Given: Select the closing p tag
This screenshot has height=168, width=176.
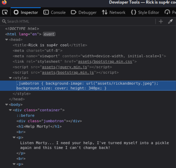Looking at the screenshot, I should click(x=21, y=153).
